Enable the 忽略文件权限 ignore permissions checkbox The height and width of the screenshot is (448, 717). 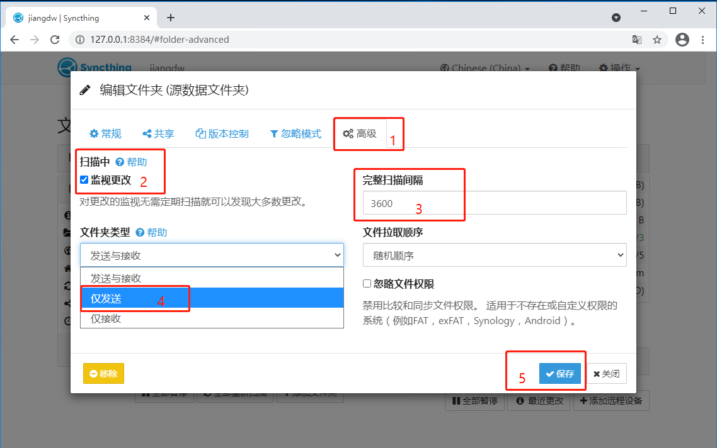[366, 283]
